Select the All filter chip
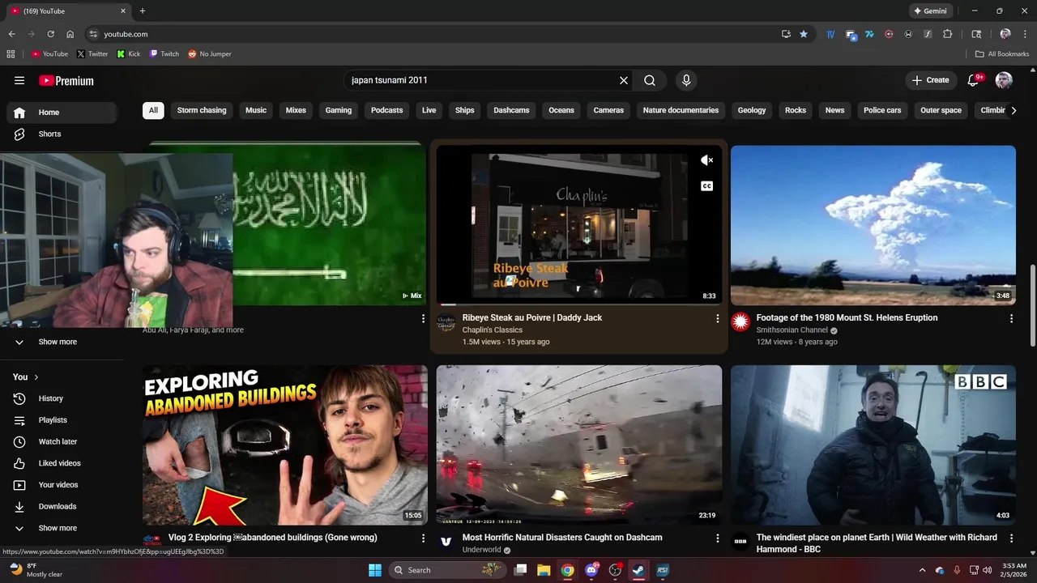This screenshot has height=583, width=1037. pos(153,110)
